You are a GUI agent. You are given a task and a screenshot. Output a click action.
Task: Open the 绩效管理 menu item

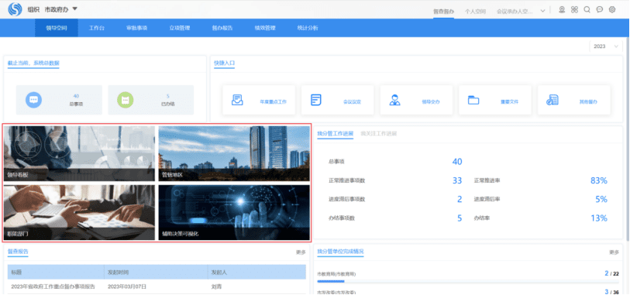click(265, 28)
